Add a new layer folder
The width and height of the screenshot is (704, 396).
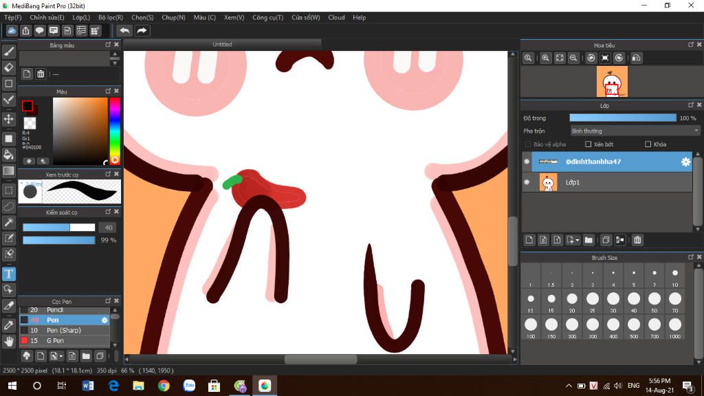tap(588, 240)
